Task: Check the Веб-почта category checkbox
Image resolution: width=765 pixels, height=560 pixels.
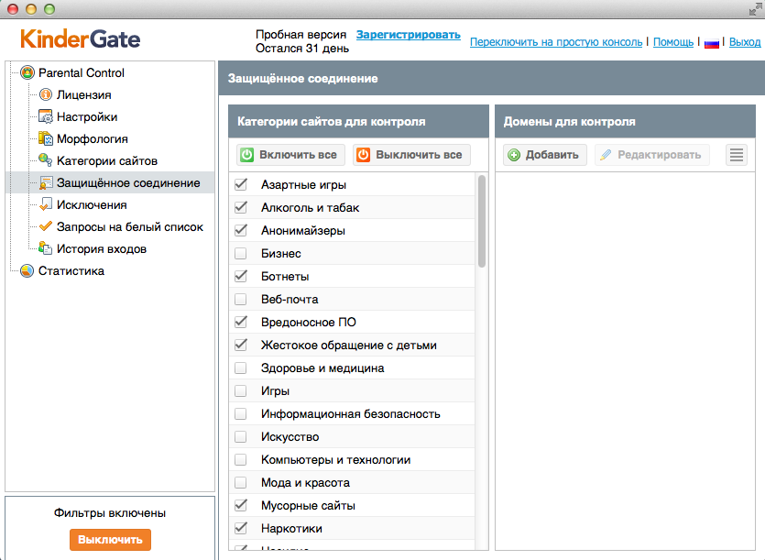Action: [x=241, y=300]
